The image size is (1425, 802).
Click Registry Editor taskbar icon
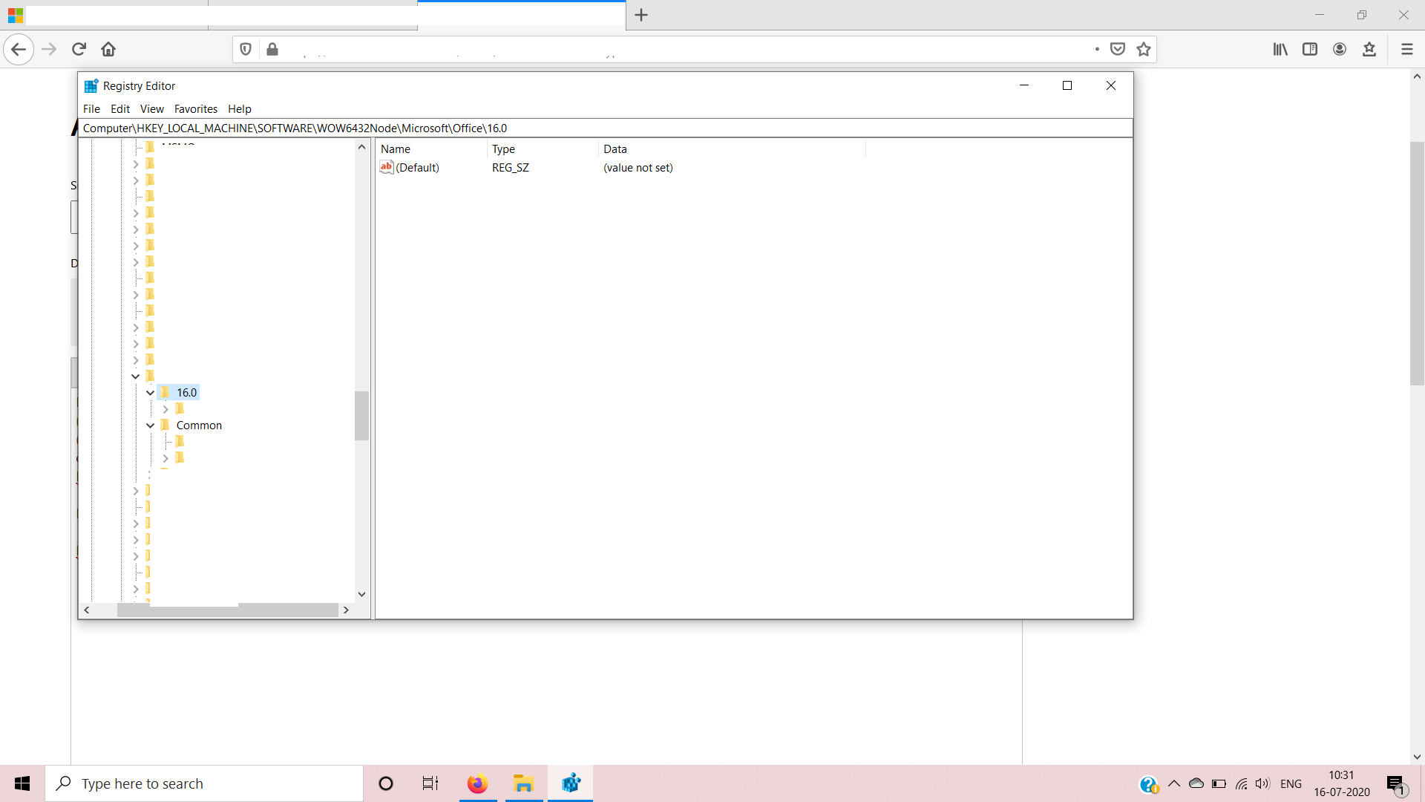click(x=571, y=783)
